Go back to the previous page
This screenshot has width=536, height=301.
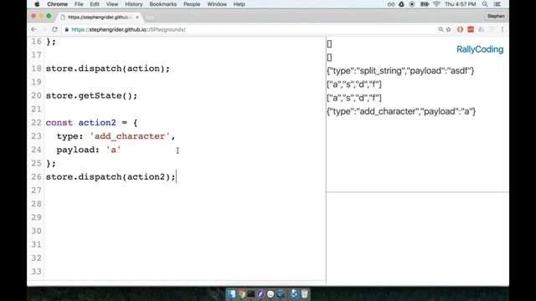coord(33,29)
